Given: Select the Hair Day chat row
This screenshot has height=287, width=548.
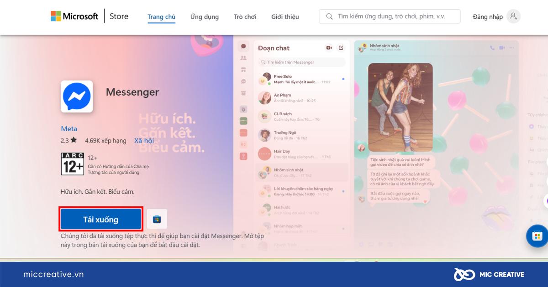Looking at the screenshot, I should 302,154.
